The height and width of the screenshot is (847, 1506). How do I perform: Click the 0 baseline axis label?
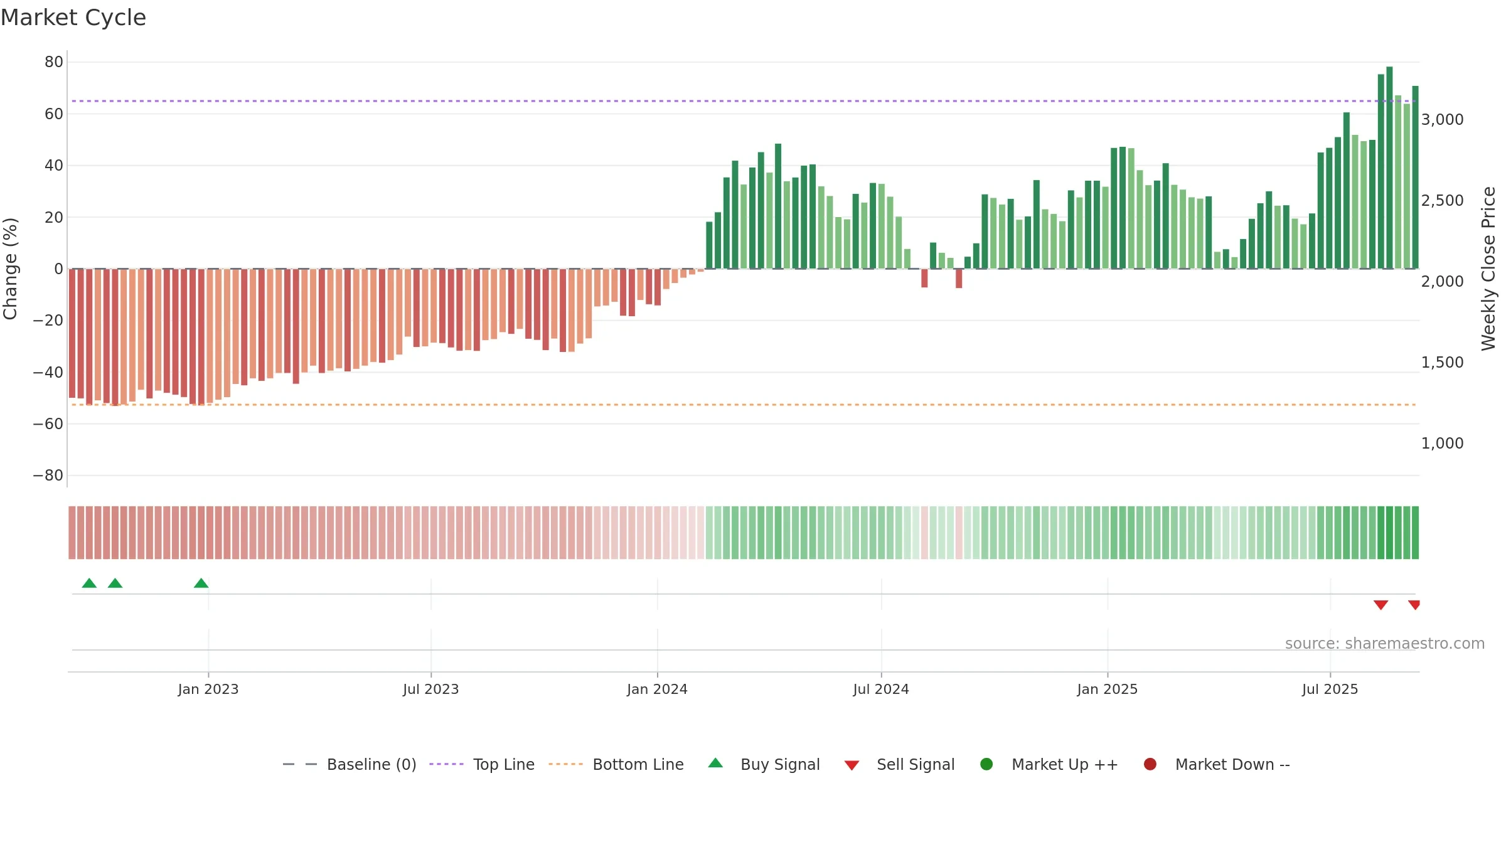click(58, 269)
